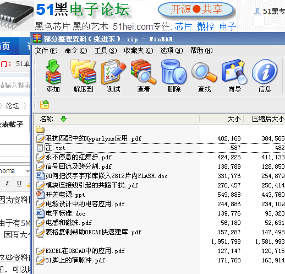285x274 pixels.
Task: Toggle underline formatting in the editor
Action: 19,183
